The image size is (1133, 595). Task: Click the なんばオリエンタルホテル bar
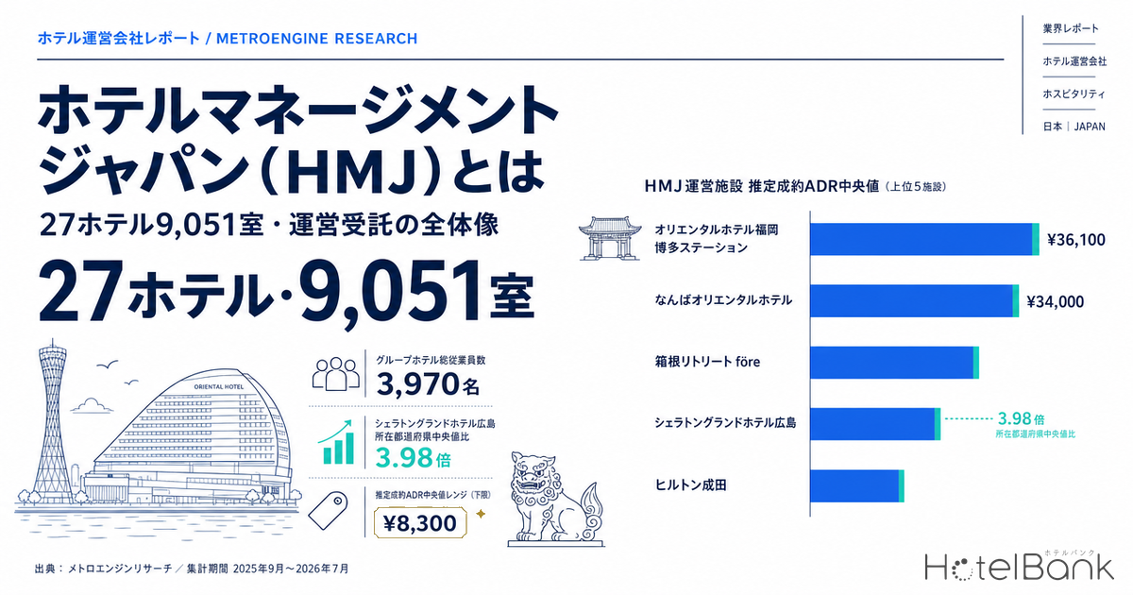pyautogui.click(x=915, y=301)
